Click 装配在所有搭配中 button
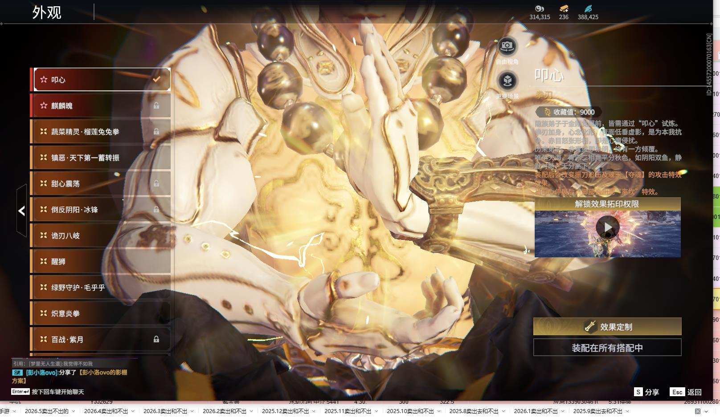This screenshot has width=720, height=418. (607, 348)
